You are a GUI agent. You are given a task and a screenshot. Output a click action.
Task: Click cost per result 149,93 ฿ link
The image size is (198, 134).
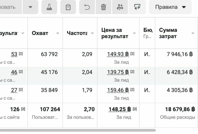[118, 54]
